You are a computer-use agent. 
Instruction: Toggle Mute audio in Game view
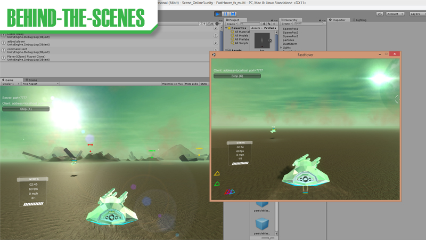[192, 84]
